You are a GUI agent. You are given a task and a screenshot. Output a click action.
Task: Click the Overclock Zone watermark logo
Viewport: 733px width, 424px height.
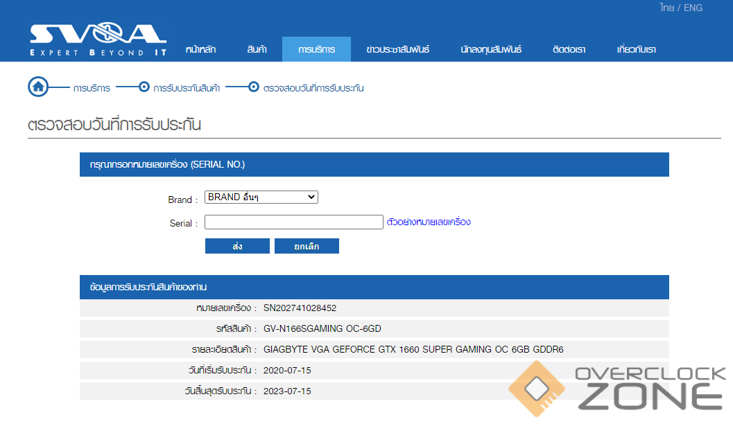618,390
